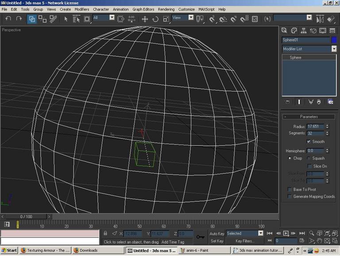Open the Rendering menu
Screen dimensions: 340x266
coord(166,9)
